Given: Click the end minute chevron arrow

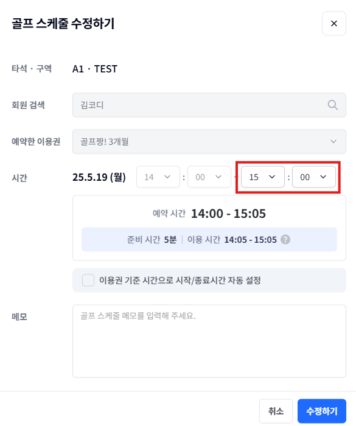Looking at the screenshot, I should tap(323, 177).
